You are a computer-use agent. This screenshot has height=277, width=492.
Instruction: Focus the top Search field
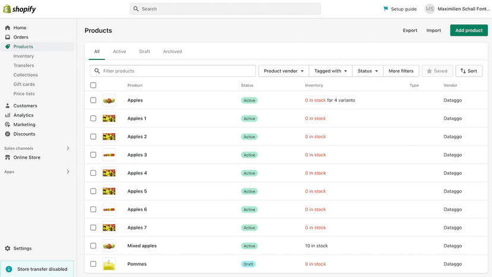[x=225, y=9]
